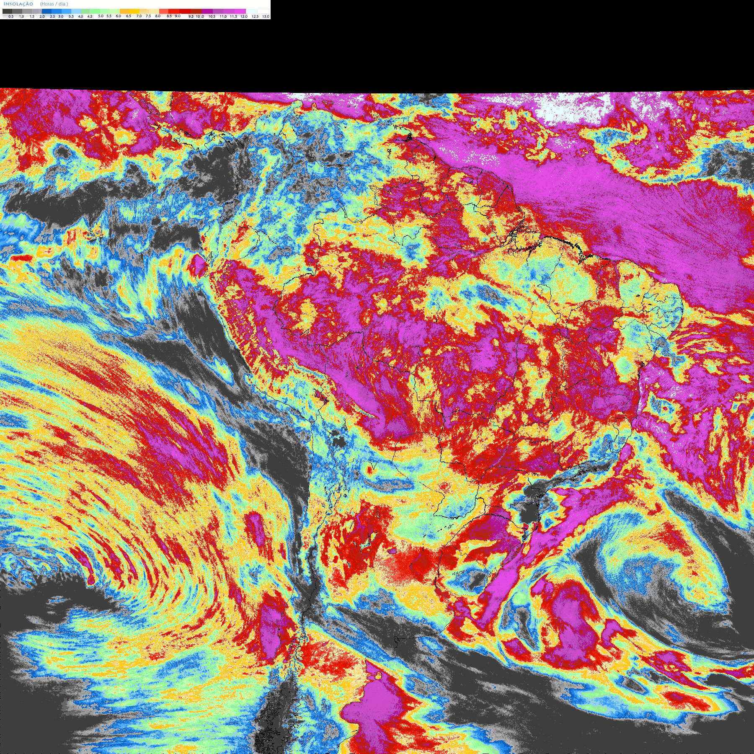Click the '(Horas / dia)' units label
This screenshot has height=754, width=754.
54,4
